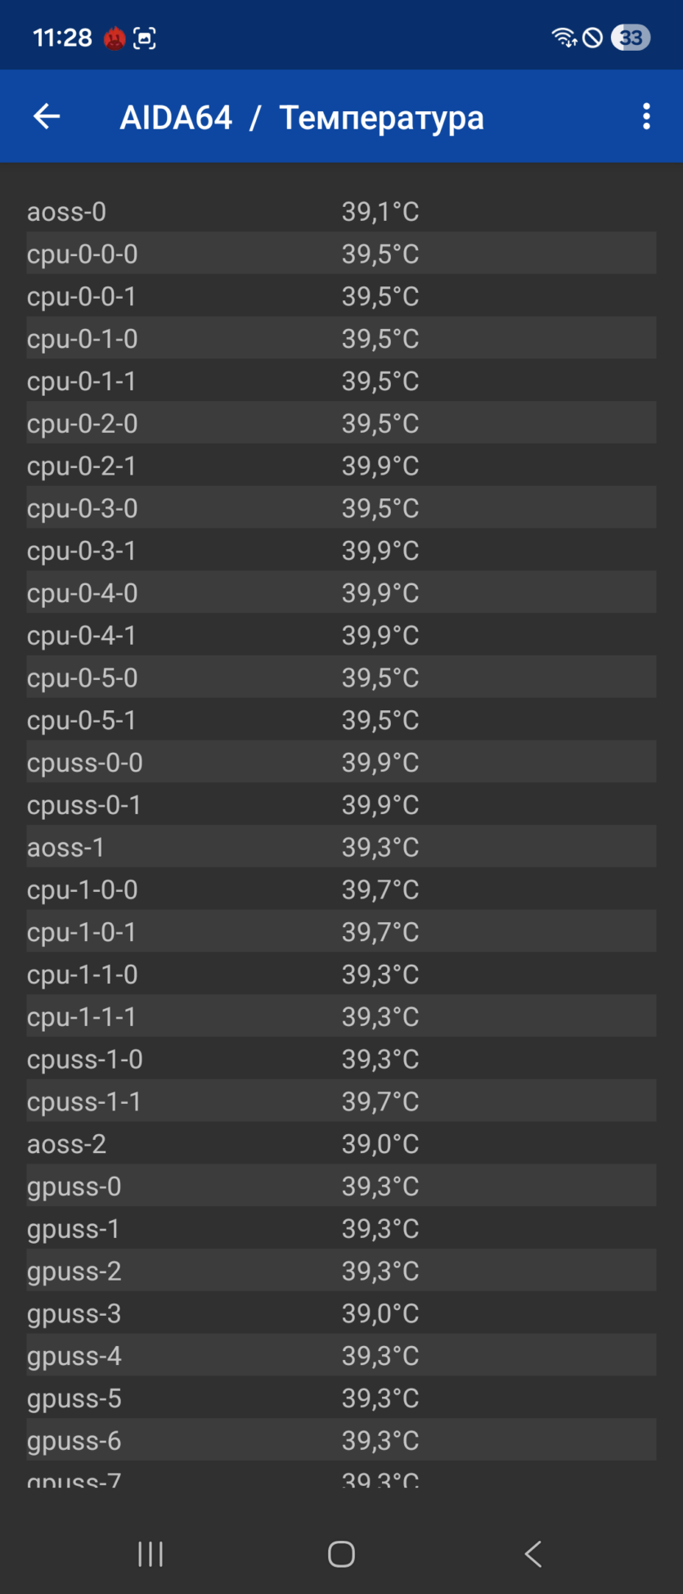This screenshot has width=683, height=1594.
Task: Select the aoss-1 temperature row
Action: (341, 847)
